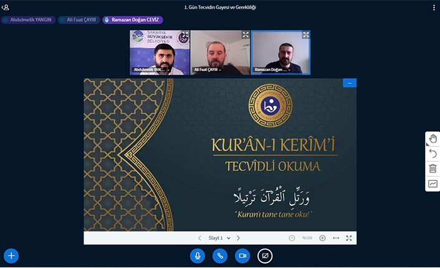Zoom in on the presentation

322,238
